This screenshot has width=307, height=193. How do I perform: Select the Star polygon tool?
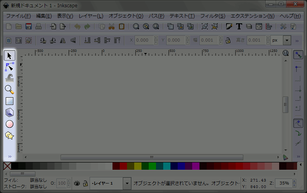[x=10, y=135]
